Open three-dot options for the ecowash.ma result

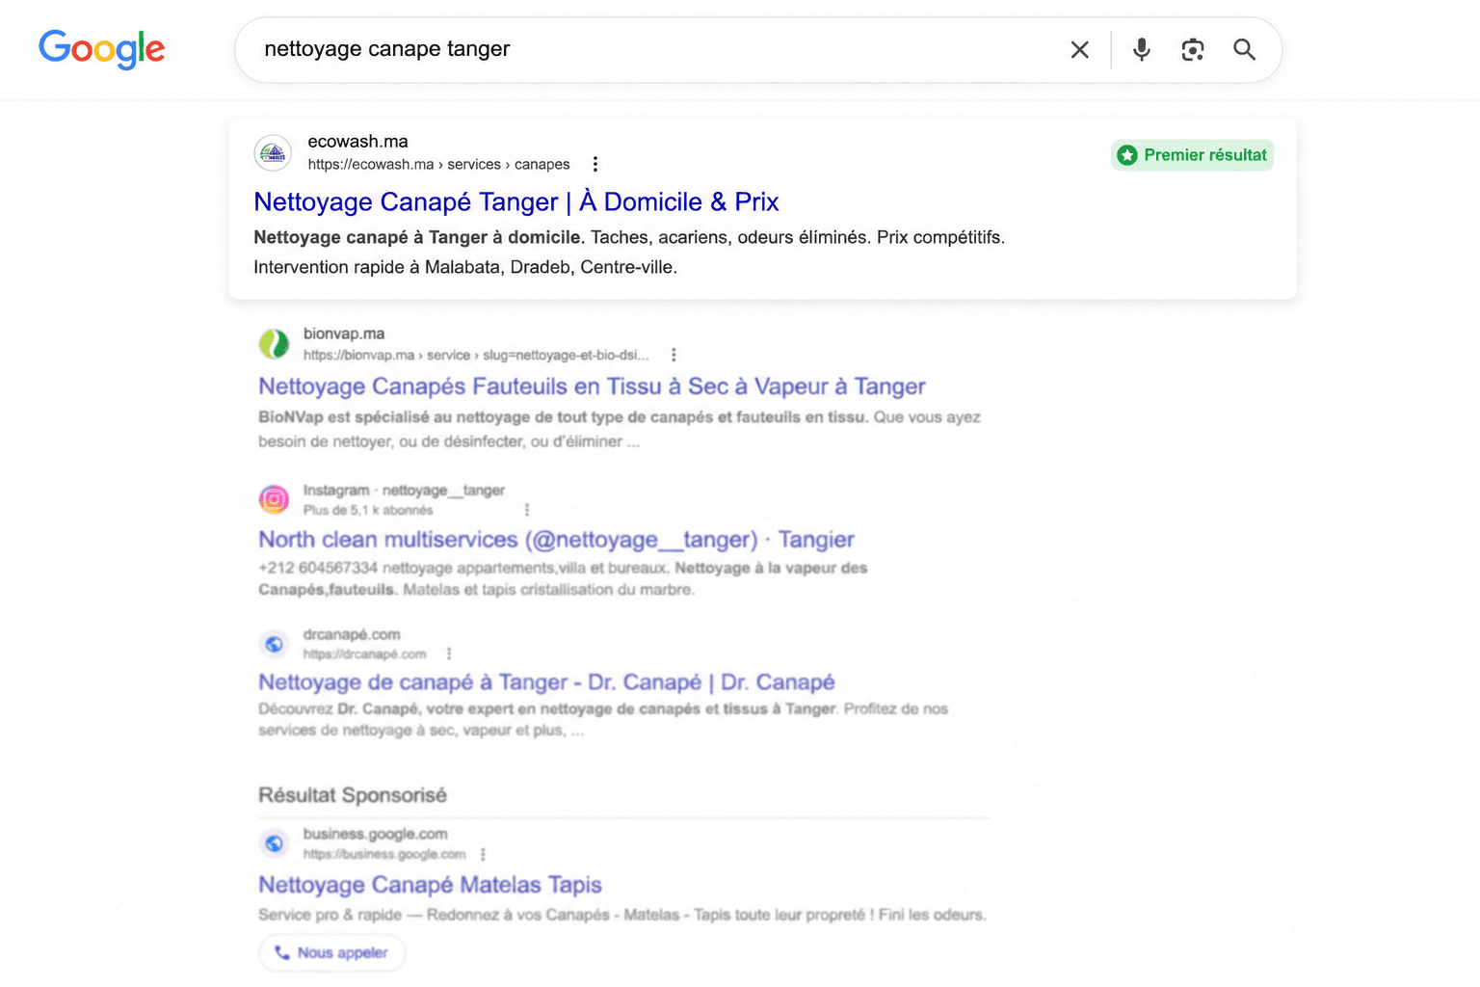click(x=595, y=164)
